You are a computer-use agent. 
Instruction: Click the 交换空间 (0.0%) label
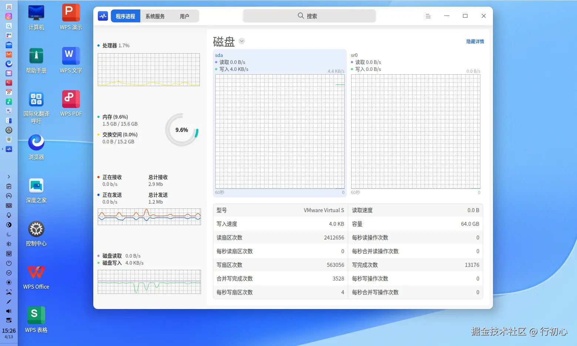pos(120,135)
